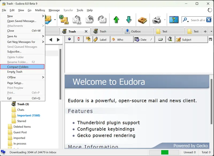Expand the Offline submenu
Image resolution: width=214 pixels, height=156 pixels.
pos(22,77)
